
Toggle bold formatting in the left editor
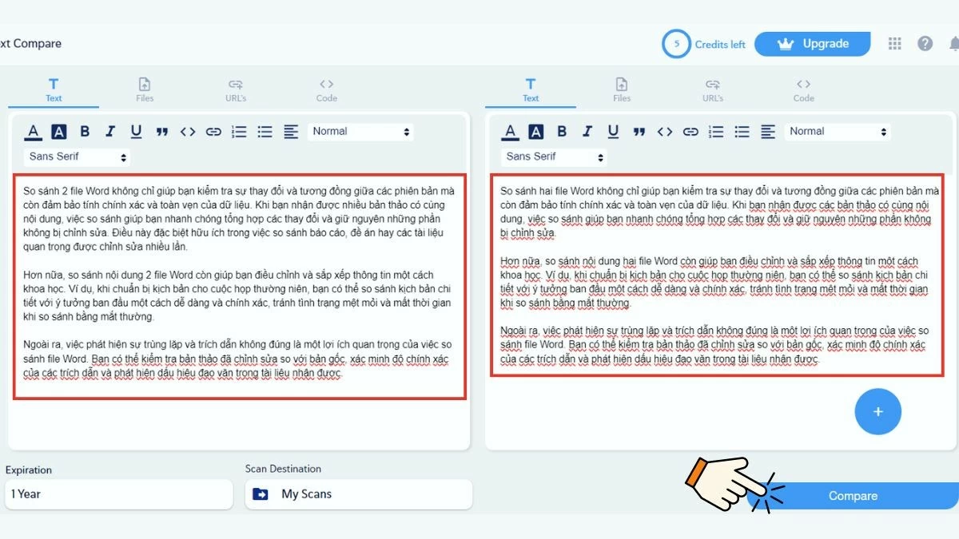(85, 131)
